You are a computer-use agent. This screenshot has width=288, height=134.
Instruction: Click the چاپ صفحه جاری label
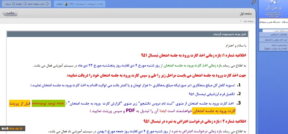click(x=36, y=4)
